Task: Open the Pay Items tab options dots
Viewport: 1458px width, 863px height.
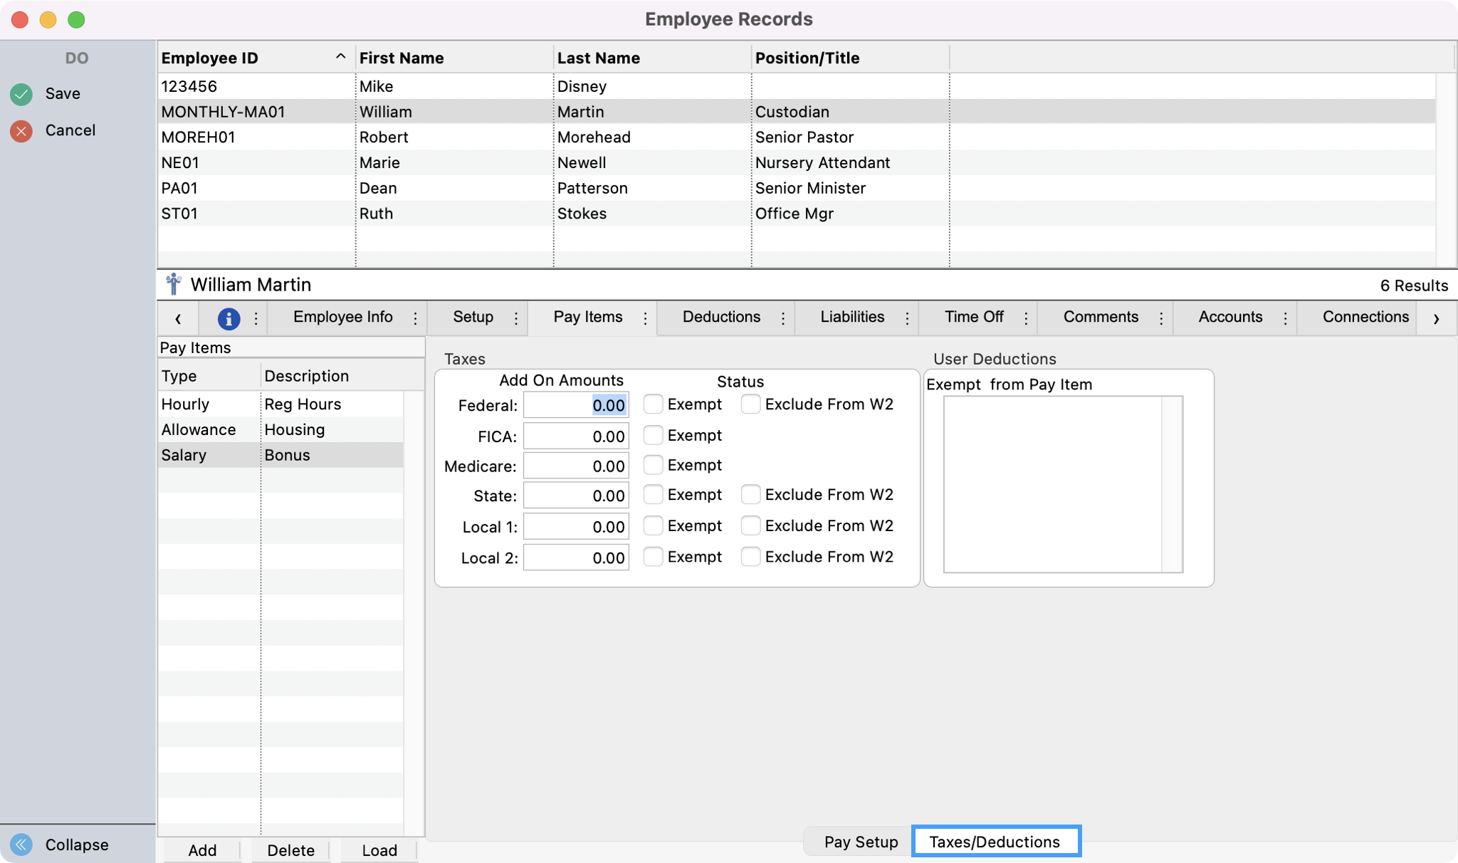Action: click(645, 318)
